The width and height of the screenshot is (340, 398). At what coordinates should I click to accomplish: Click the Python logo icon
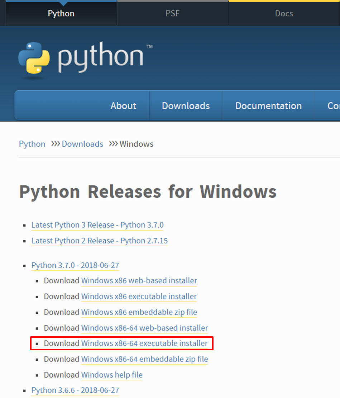coord(34,58)
